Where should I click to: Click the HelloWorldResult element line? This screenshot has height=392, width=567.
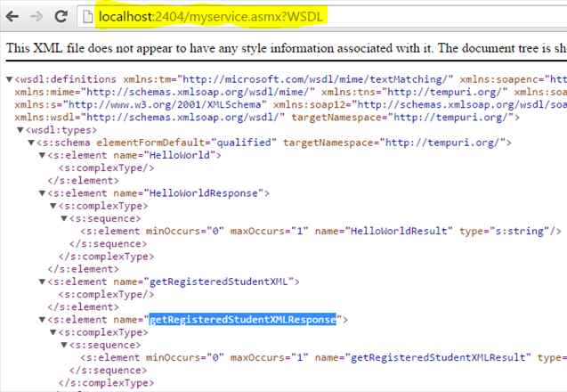[320, 232]
